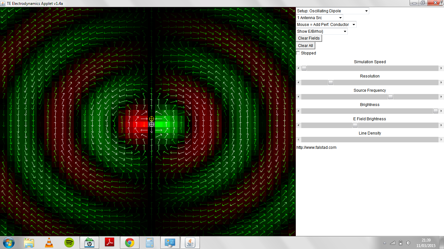
Task: Click the Show Desktop strip on the taskbar
Action: (442, 243)
